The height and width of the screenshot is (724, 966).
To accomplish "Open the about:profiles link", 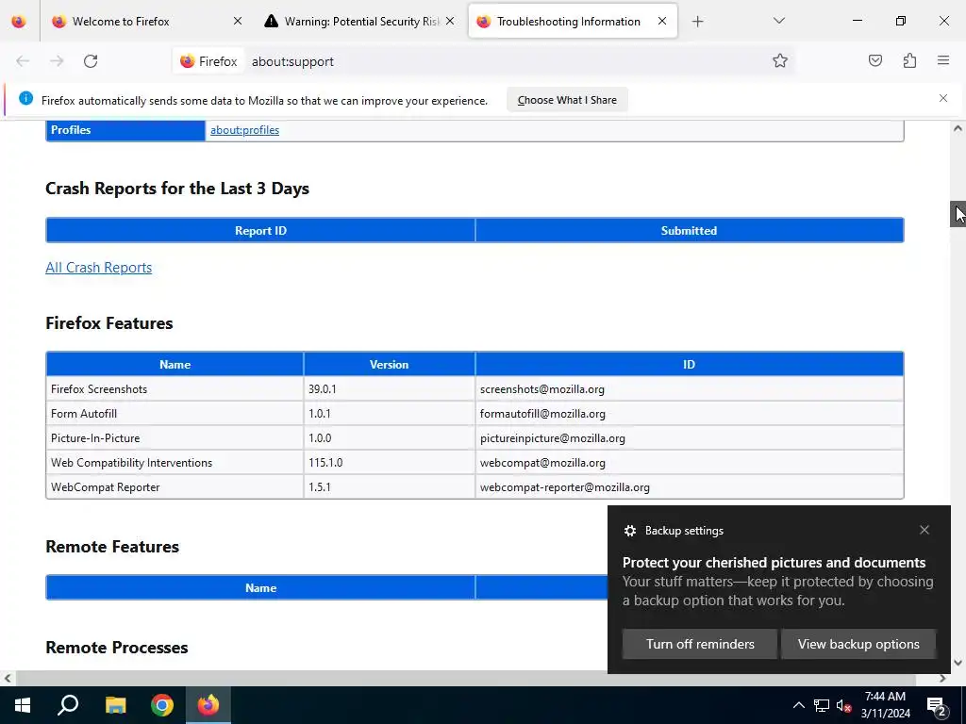I will (x=244, y=130).
